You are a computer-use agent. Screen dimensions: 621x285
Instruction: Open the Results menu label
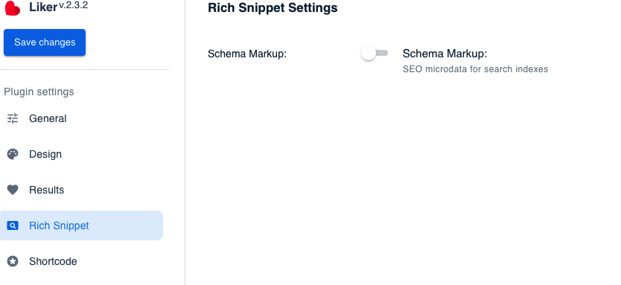46,190
